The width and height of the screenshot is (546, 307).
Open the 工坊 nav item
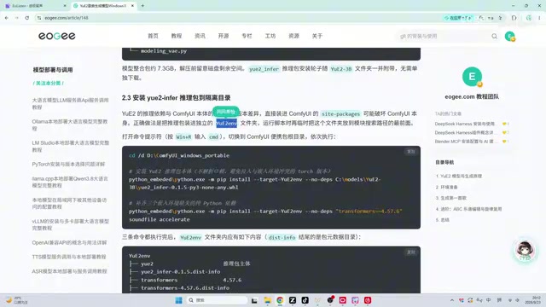[270, 36]
